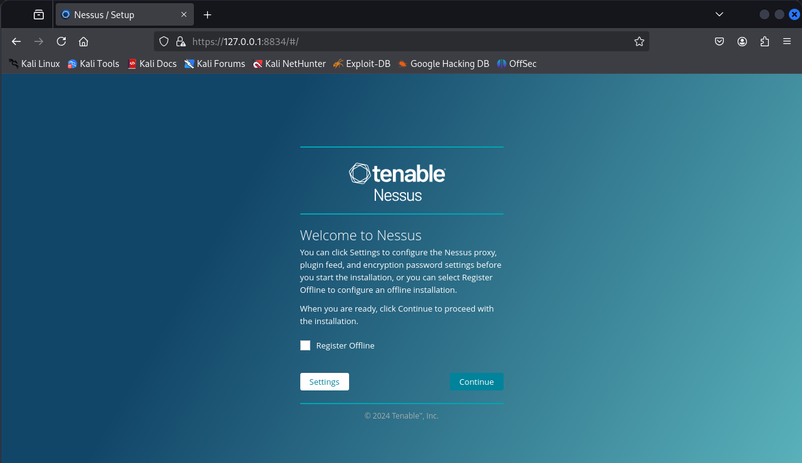Select the Nessus / Setup tab

click(x=124, y=14)
